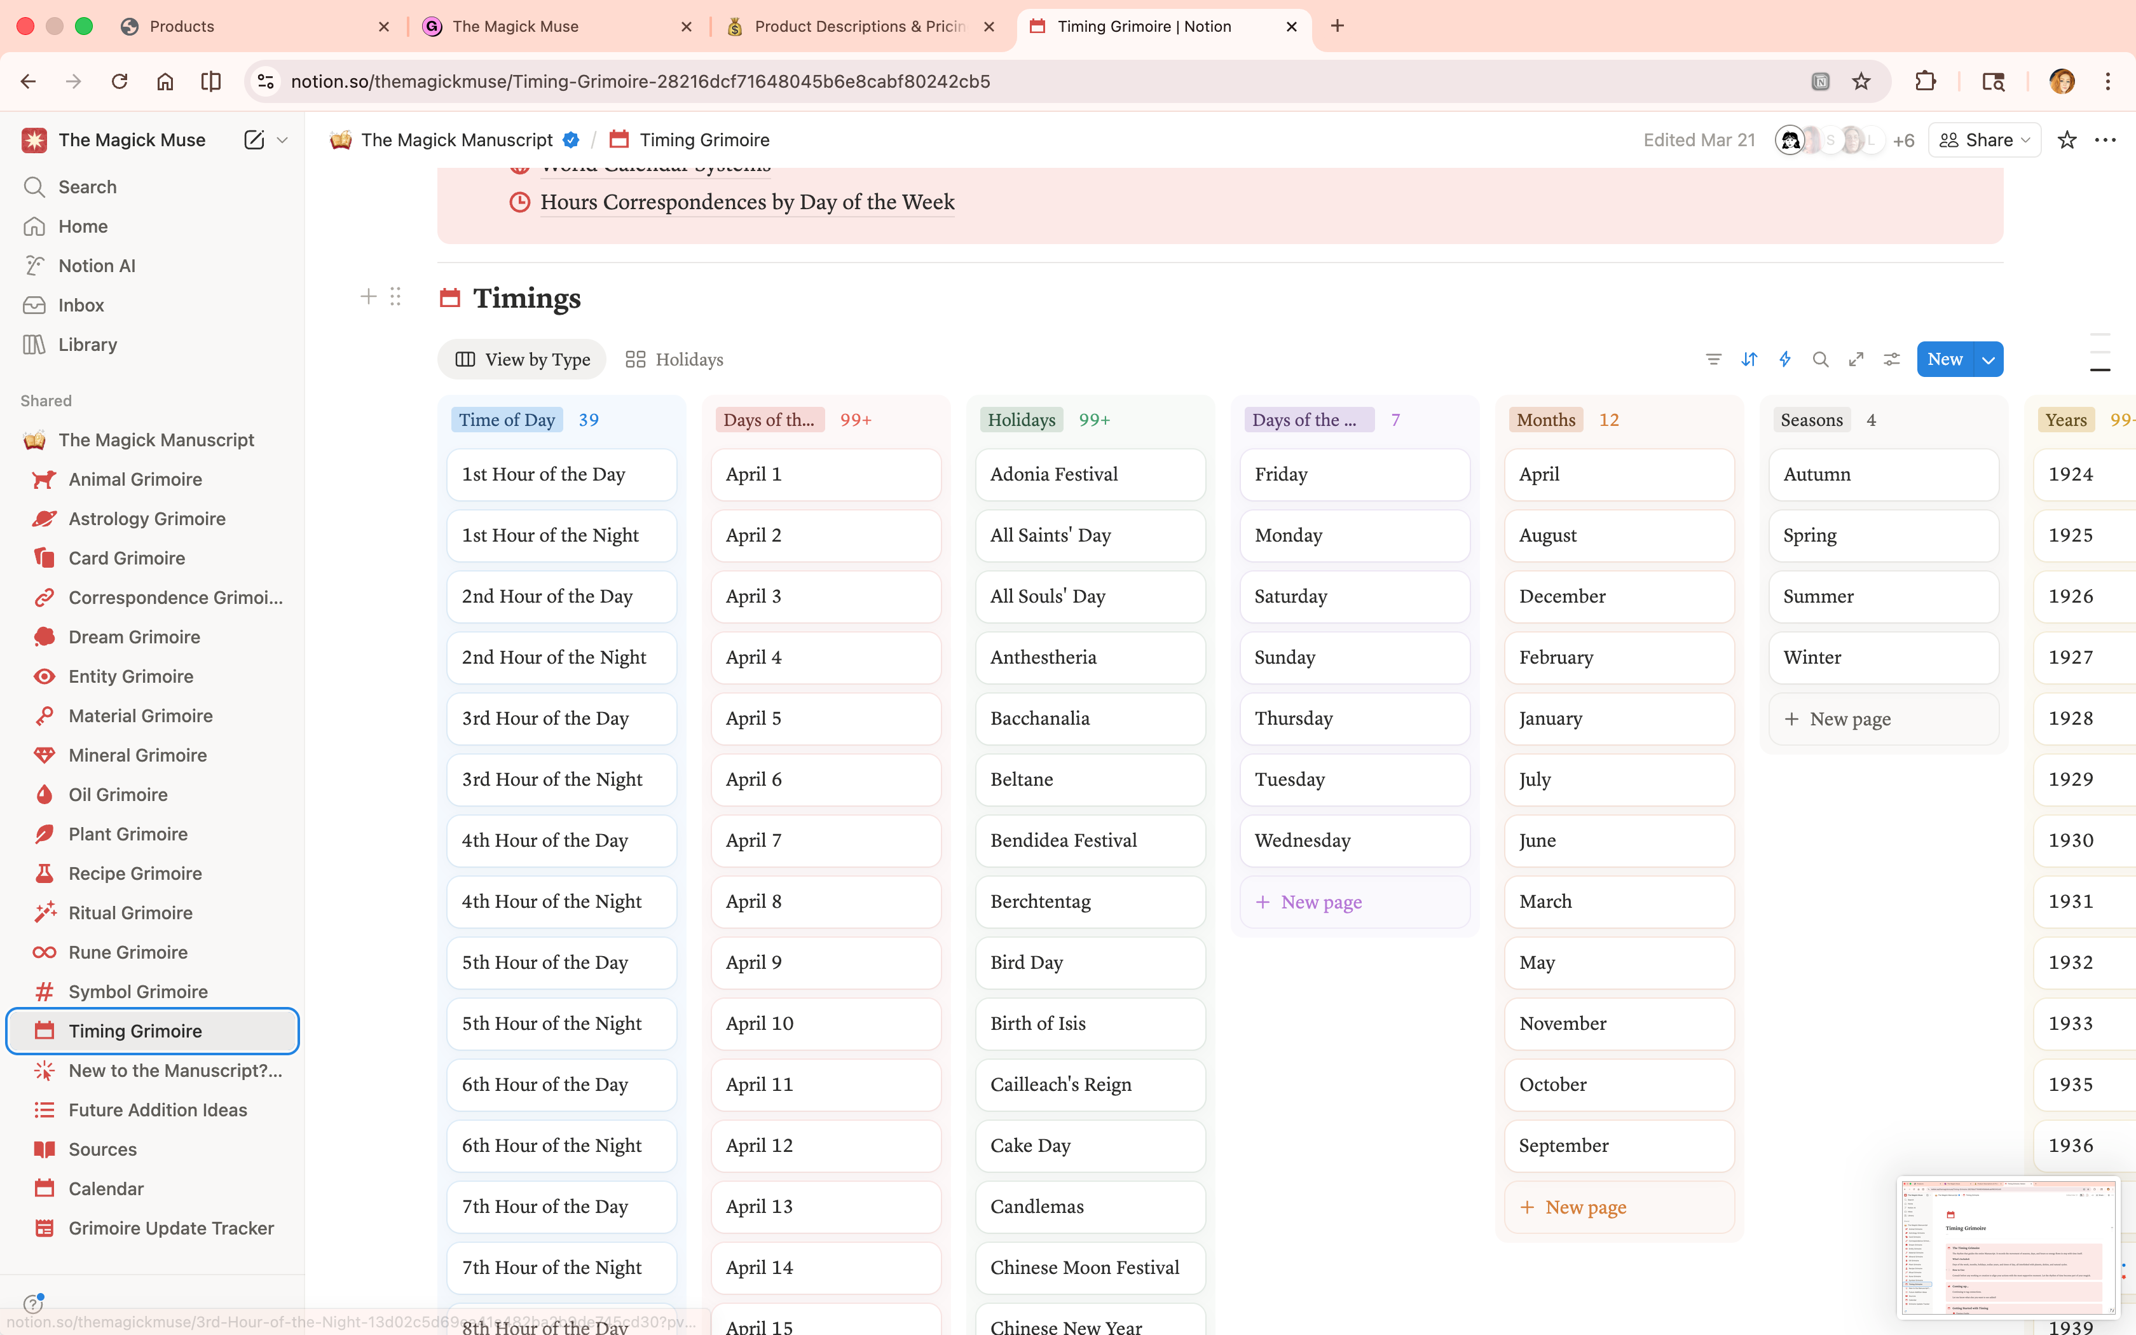Open the Autumn season card
The width and height of the screenshot is (2136, 1335).
click(1883, 474)
